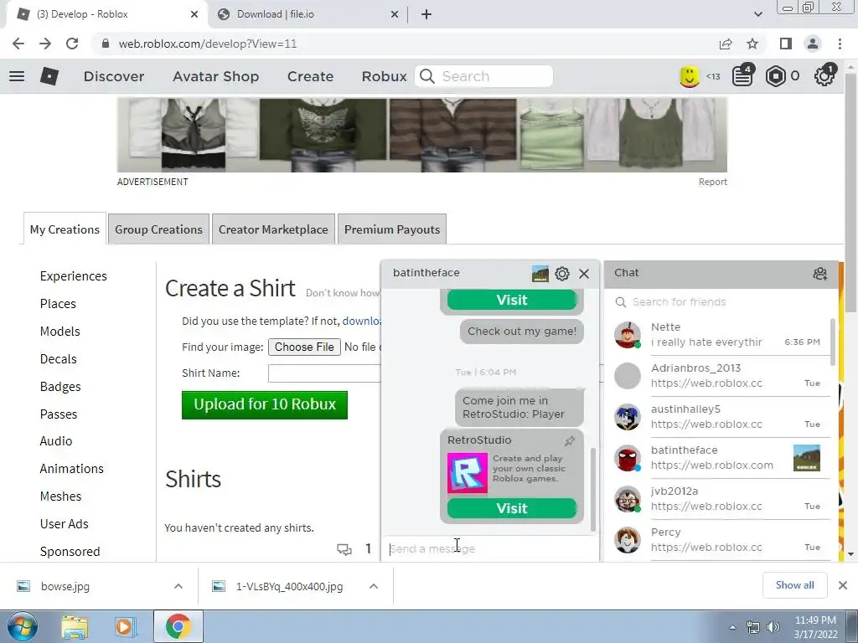Open austinhalley5 chat conversation
The height and width of the screenshot is (643, 858).
point(720,417)
